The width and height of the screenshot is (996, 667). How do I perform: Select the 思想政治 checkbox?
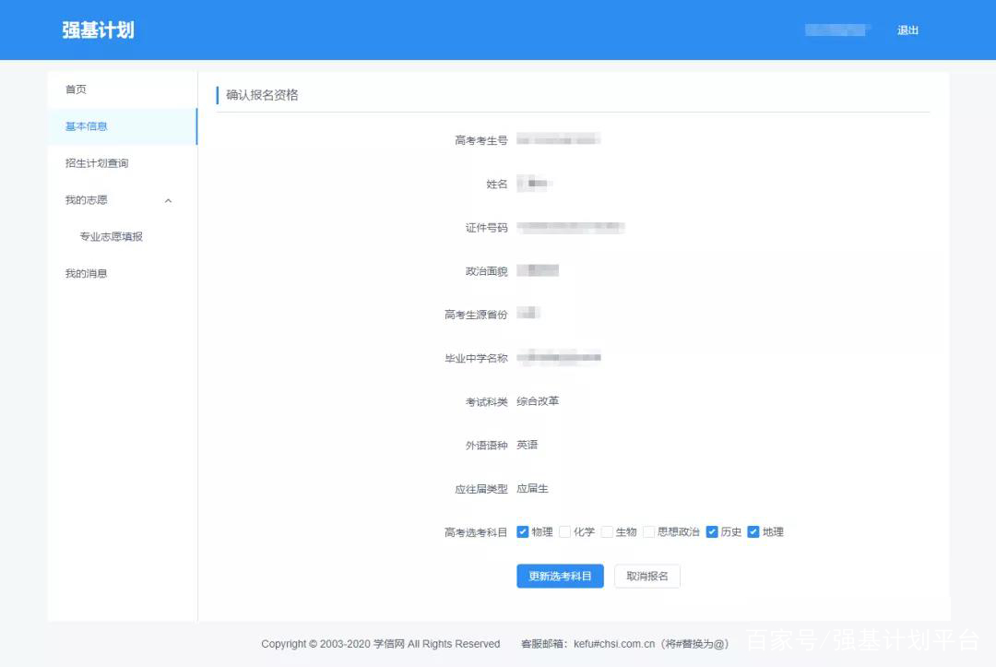(649, 531)
